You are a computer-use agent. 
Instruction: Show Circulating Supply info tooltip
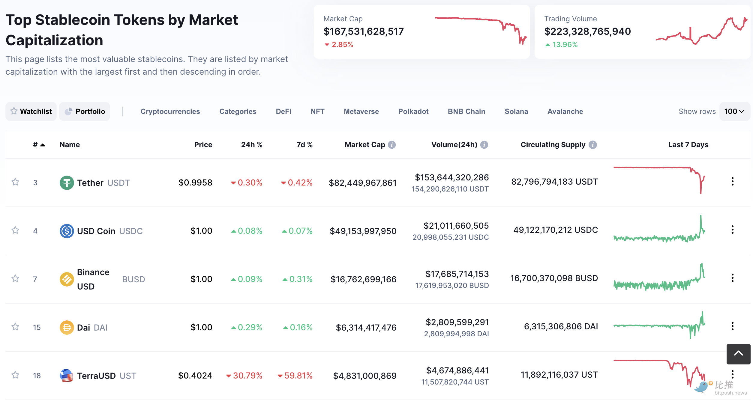593,145
